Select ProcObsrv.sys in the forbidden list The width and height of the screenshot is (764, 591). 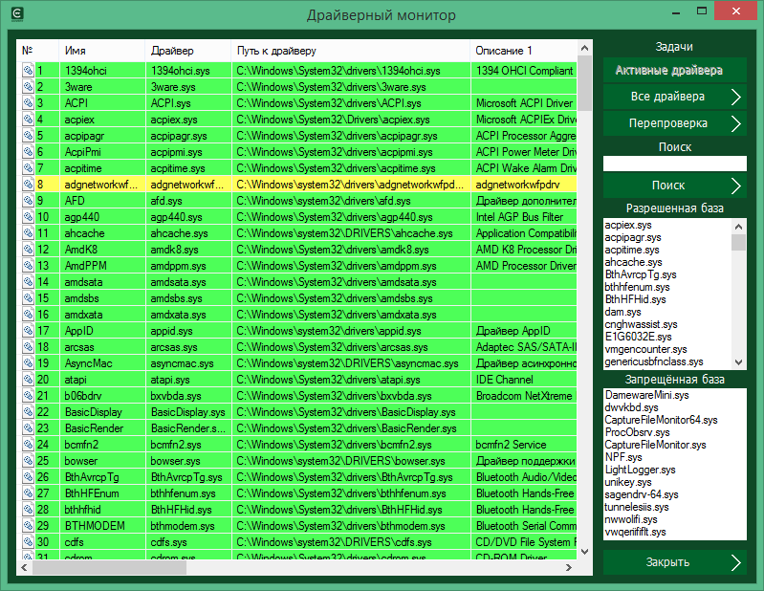637,432
